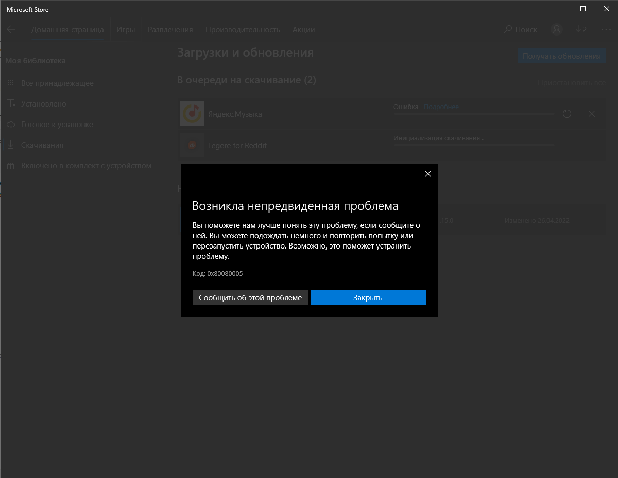Click the cloud icon beside Готовое к установке
The width and height of the screenshot is (618, 478).
pos(11,125)
